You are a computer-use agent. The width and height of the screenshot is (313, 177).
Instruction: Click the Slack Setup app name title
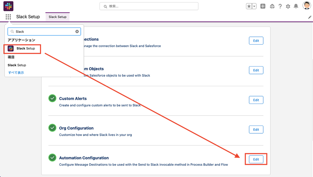coord(28,17)
